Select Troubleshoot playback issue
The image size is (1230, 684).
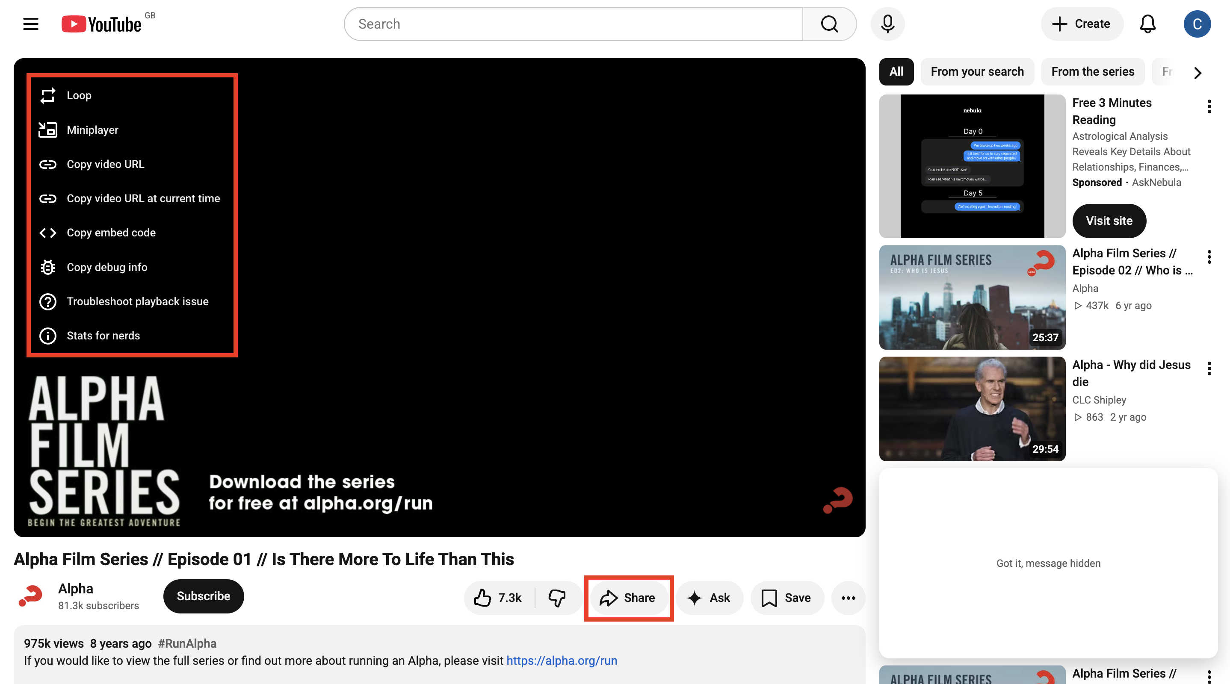click(x=132, y=302)
